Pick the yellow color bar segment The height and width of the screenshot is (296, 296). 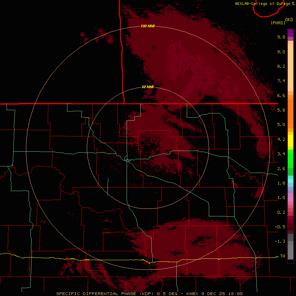point(290,141)
